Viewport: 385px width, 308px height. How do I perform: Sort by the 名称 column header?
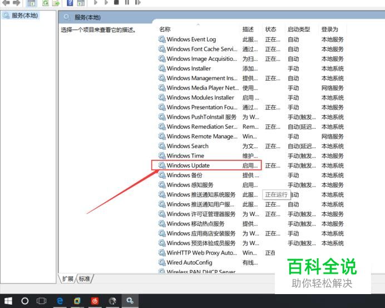[x=165, y=30]
